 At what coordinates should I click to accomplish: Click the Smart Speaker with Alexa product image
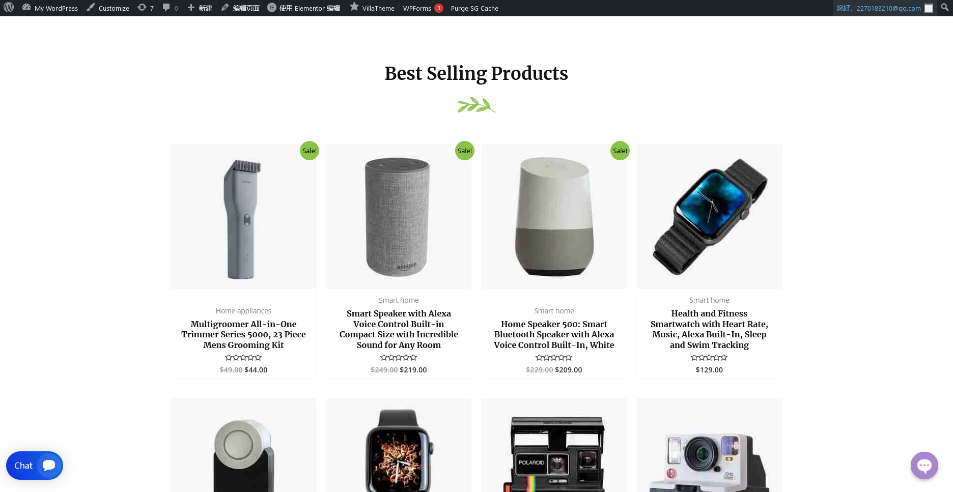click(x=399, y=216)
